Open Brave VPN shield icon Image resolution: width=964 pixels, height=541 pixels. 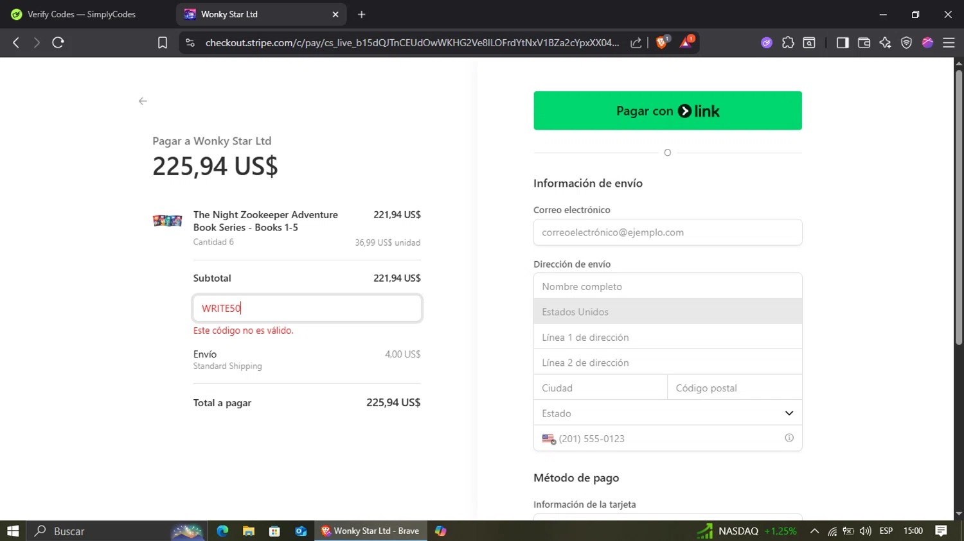click(x=906, y=42)
